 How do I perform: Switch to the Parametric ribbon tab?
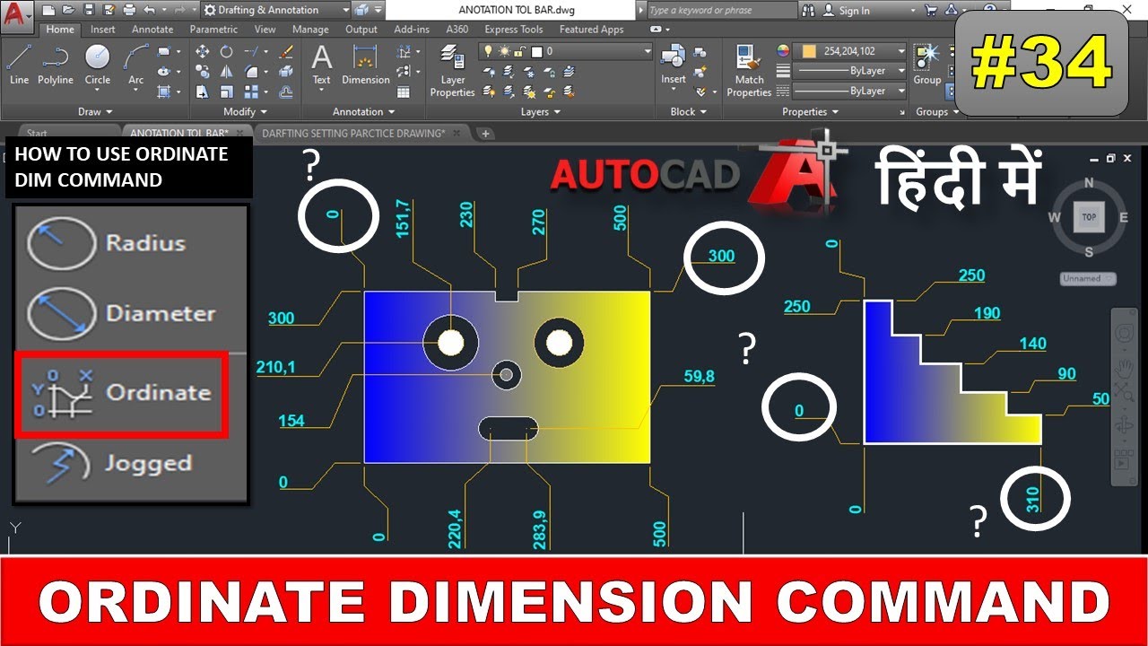click(x=213, y=30)
